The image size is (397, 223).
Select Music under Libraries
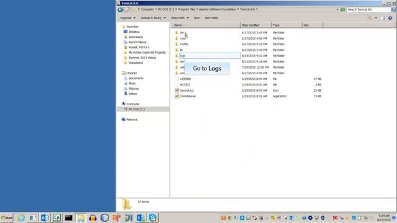coord(132,84)
